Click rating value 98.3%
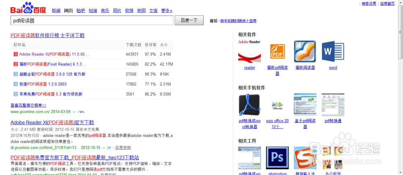This screenshot has height=175, width=403. tap(150, 74)
